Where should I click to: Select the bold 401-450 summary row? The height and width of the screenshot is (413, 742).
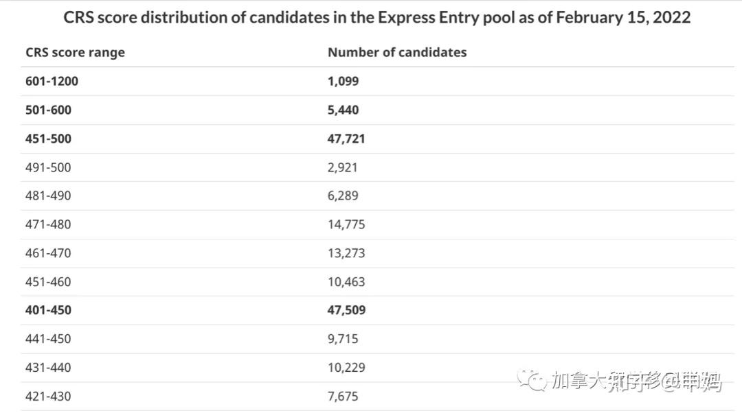pos(48,310)
